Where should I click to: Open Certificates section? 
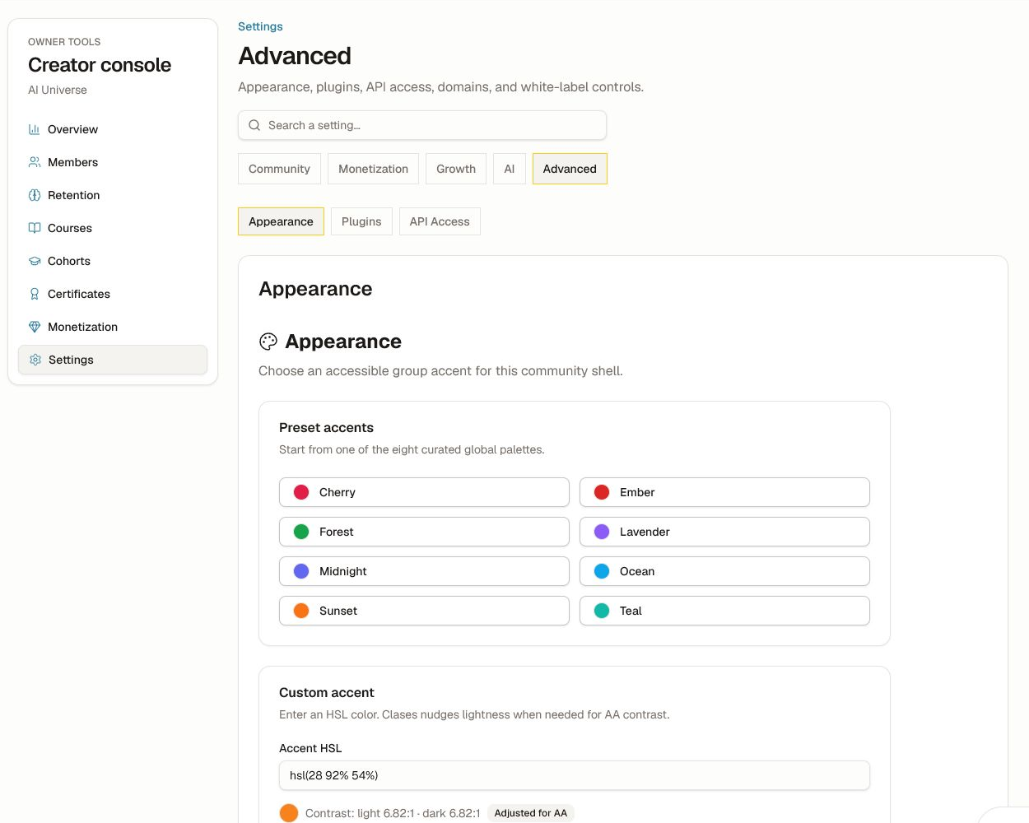pos(113,294)
